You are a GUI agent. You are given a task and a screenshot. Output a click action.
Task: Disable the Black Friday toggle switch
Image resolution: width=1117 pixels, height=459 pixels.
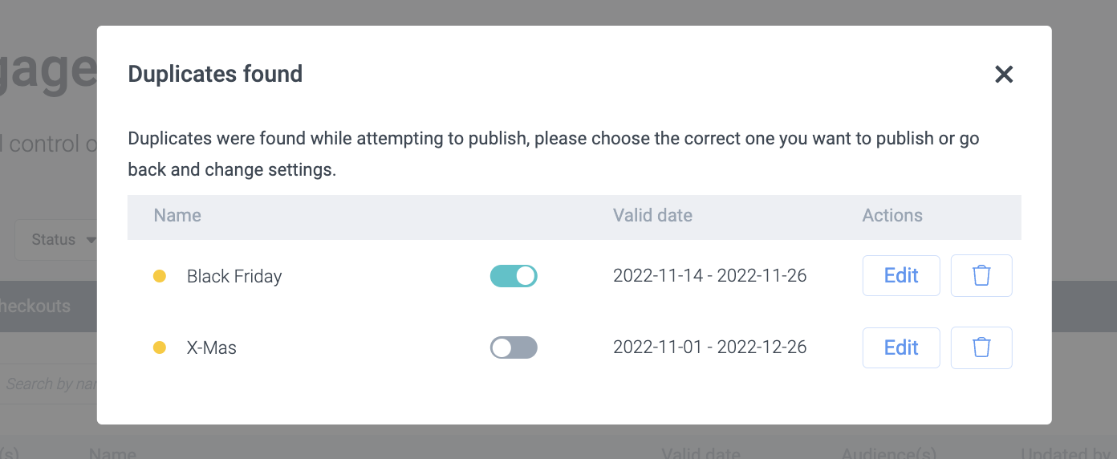click(x=514, y=276)
